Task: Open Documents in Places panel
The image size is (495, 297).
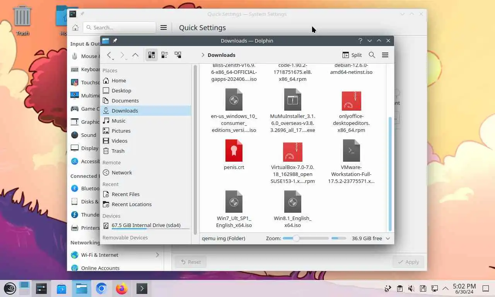Action: (x=146, y=101)
